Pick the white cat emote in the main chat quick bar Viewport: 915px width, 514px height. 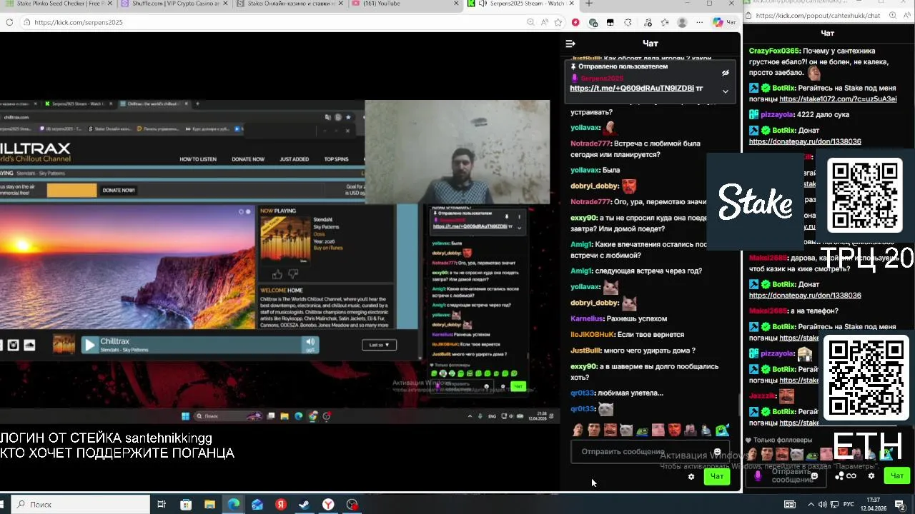point(626,430)
